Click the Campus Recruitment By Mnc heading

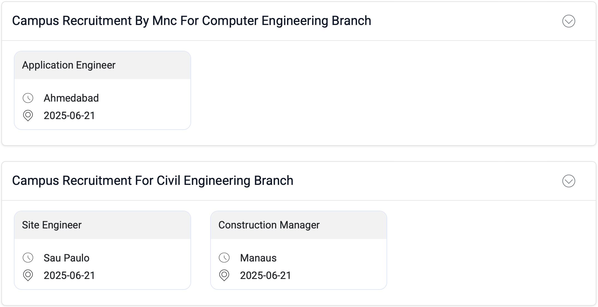[x=191, y=21]
